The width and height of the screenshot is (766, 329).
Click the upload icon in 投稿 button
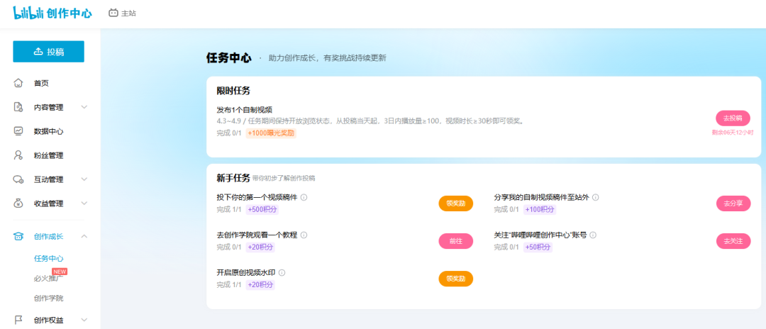pyautogui.click(x=38, y=52)
